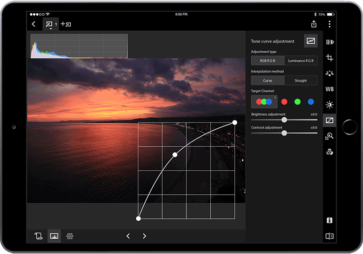Choose the combined RGB target channel
The height and width of the screenshot is (254, 363).
(x=264, y=102)
